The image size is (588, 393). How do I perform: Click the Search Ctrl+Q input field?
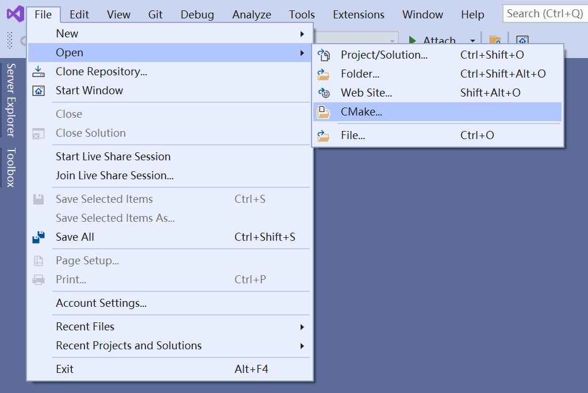[545, 13]
